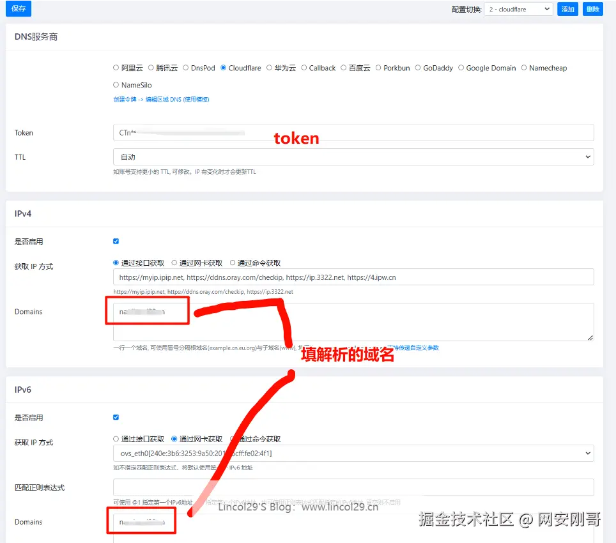Select IPv6 通过接口获取 radio option
Image resolution: width=616 pixels, height=543 pixels.
[116, 439]
